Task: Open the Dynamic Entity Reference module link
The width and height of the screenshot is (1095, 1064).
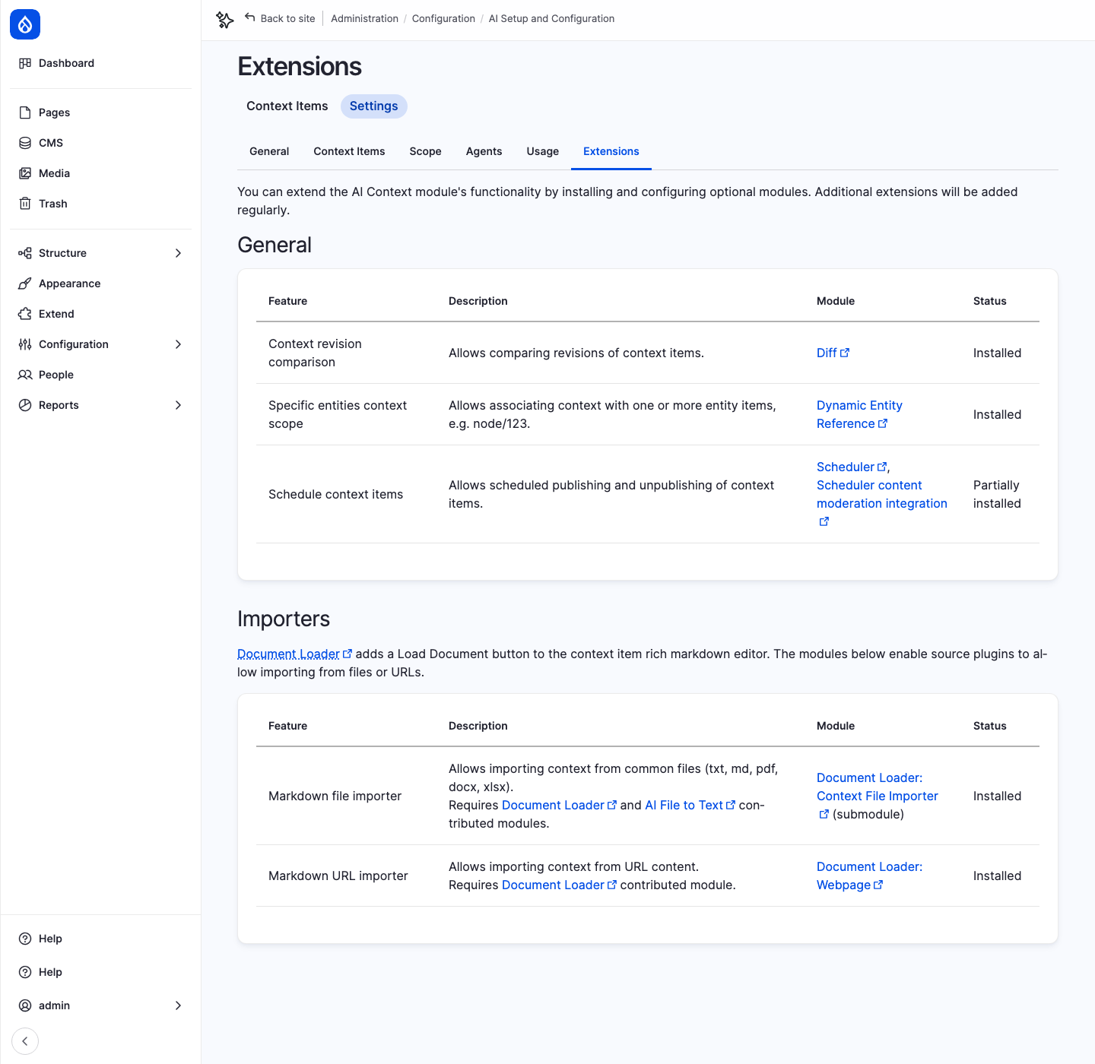Action: (859, 414)
